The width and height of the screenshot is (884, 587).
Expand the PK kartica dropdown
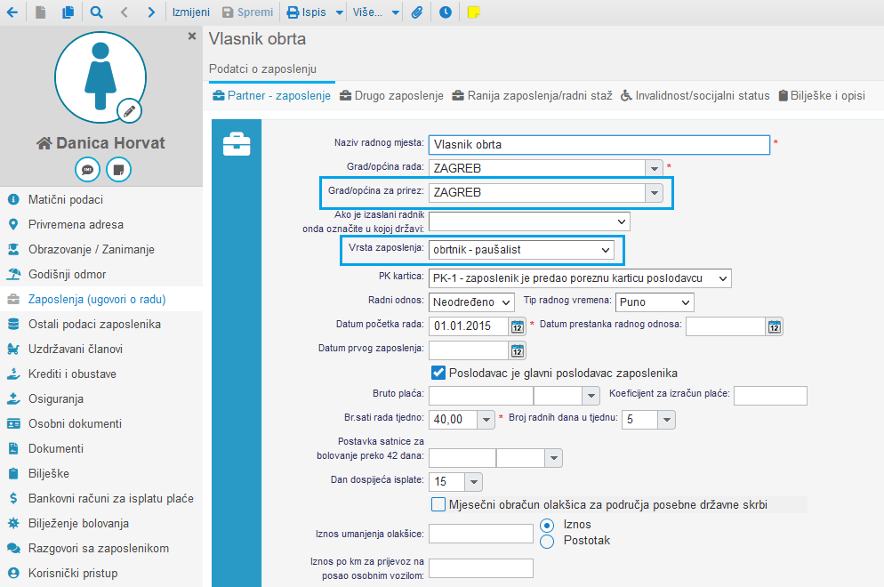pos(579,278)
